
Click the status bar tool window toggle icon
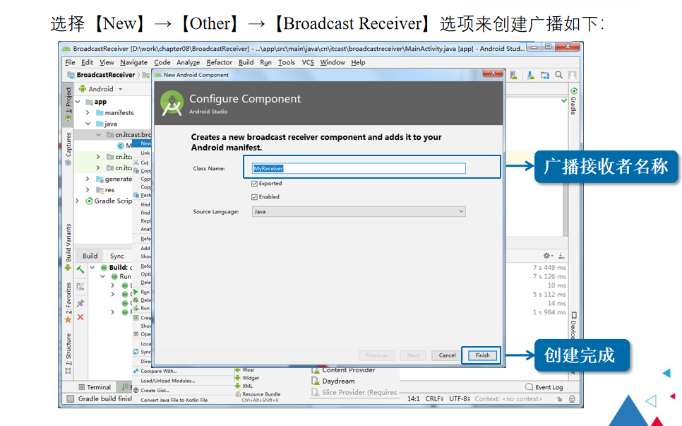point(70,398)
